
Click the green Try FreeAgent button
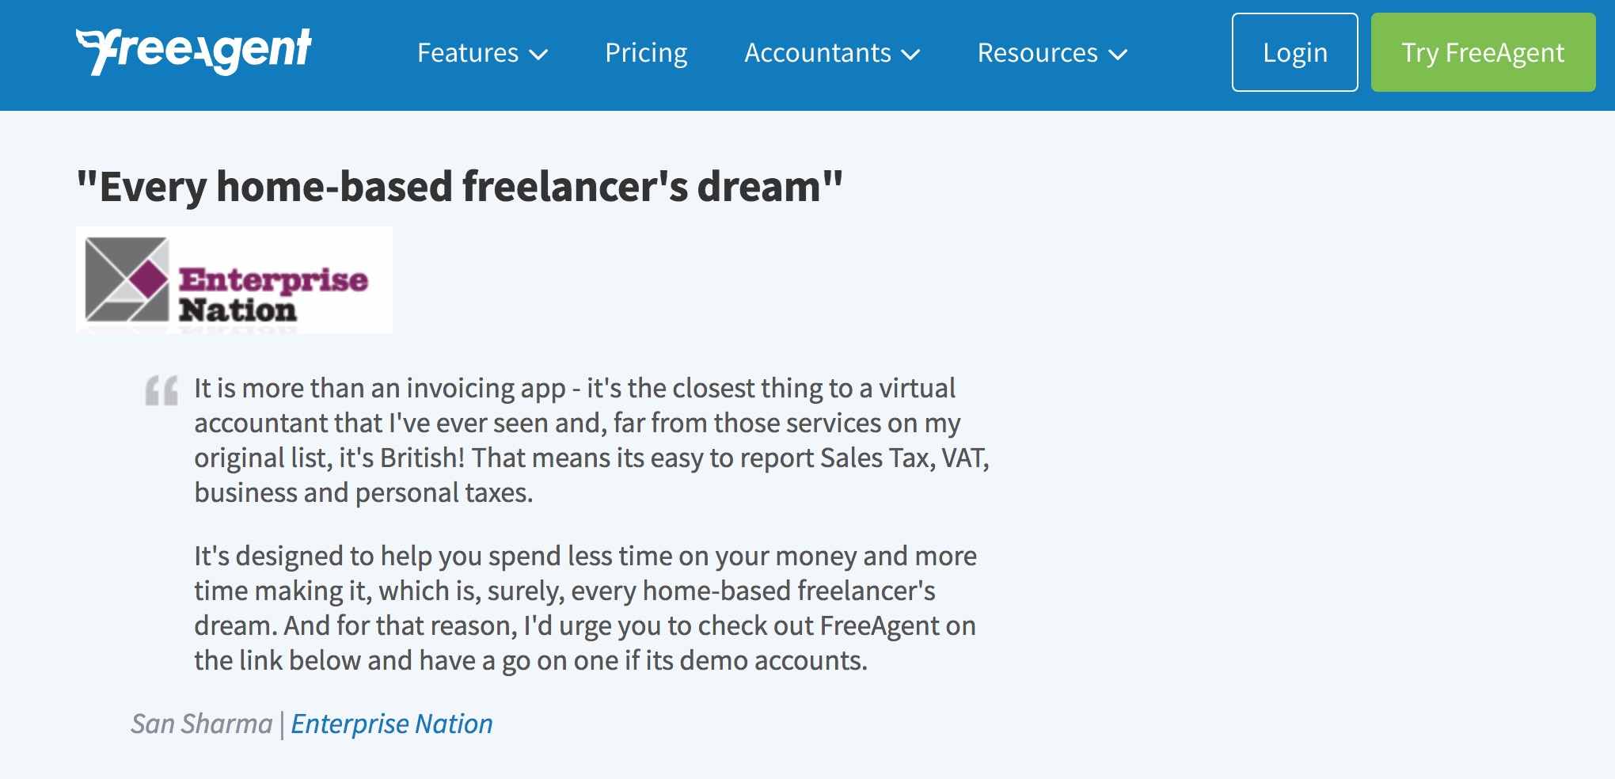(x=1483, y=52)
